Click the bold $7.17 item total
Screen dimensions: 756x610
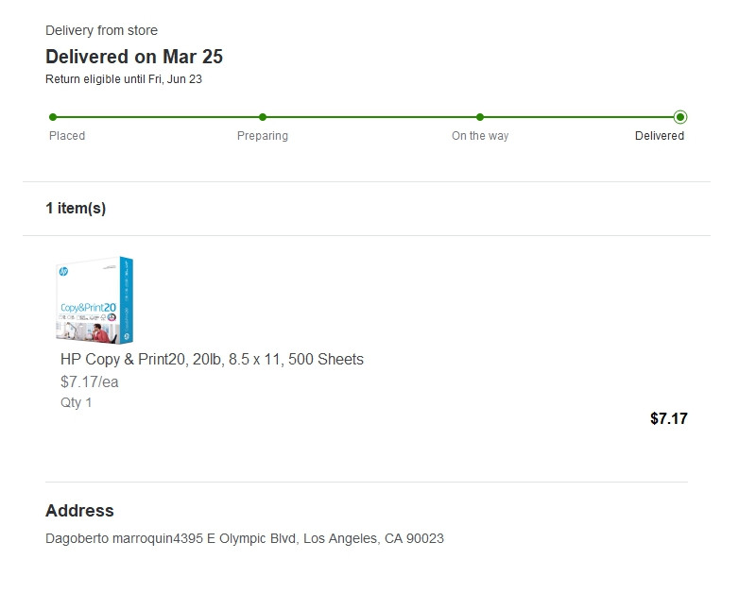[x=668, y=418]
